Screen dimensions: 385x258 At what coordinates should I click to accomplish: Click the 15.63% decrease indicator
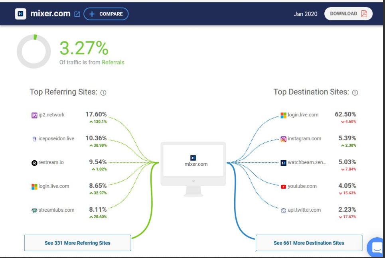(347, 193)
